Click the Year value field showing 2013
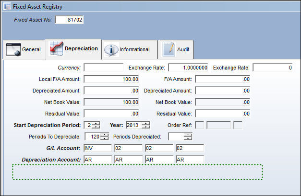301x196 pixels. click(x=134, y=125)
